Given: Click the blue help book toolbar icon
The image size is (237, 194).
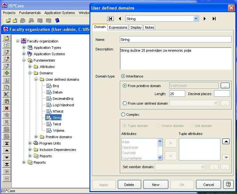Looking at the screenshot, I should coord(57,20).
